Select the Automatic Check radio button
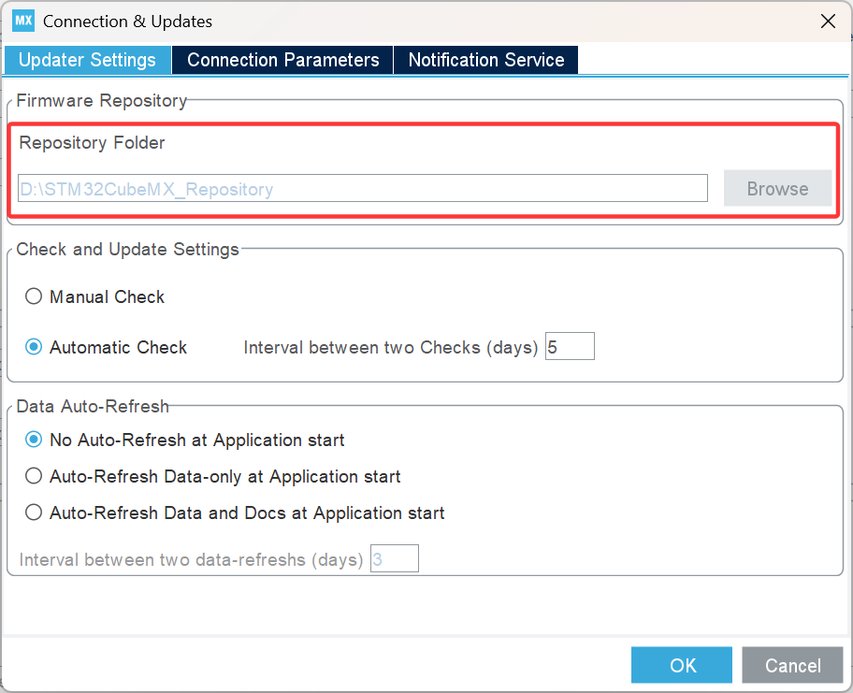 click(x=34, y=347)
